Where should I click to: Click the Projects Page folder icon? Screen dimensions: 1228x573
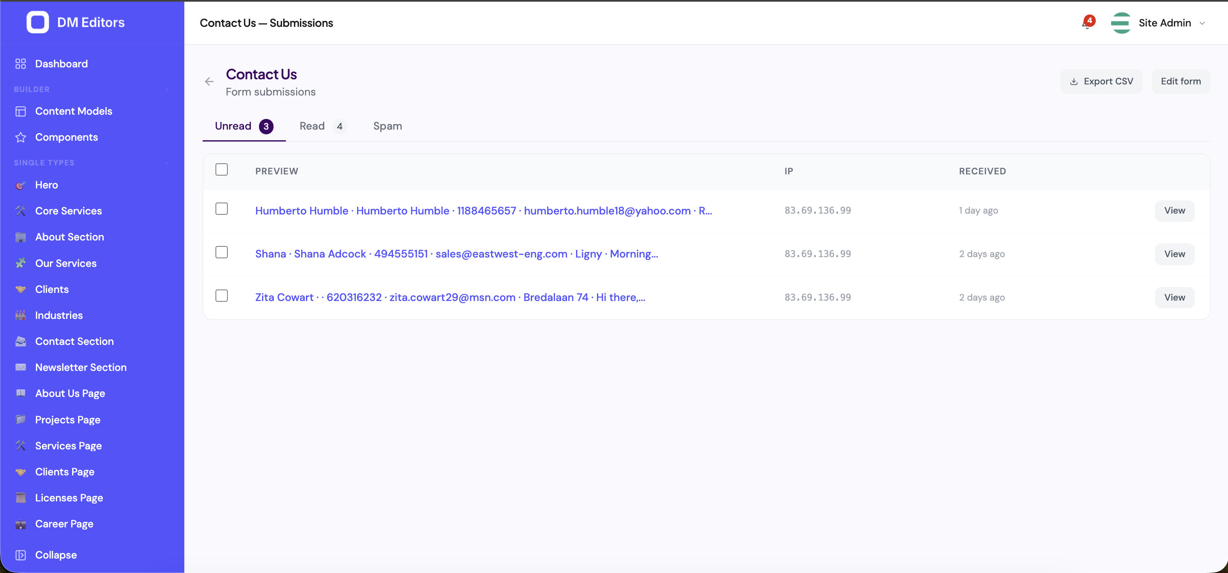point(20,419)
